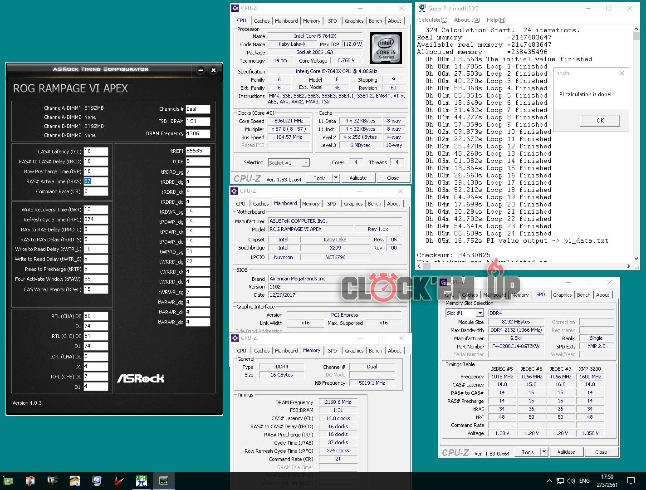Open the silver shield taskbar icon
Image resolution: width=646 pixels, height=490 pixels.
pos(53,480)
